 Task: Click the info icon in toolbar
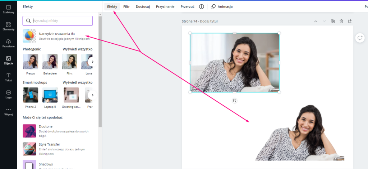(202, 7)
